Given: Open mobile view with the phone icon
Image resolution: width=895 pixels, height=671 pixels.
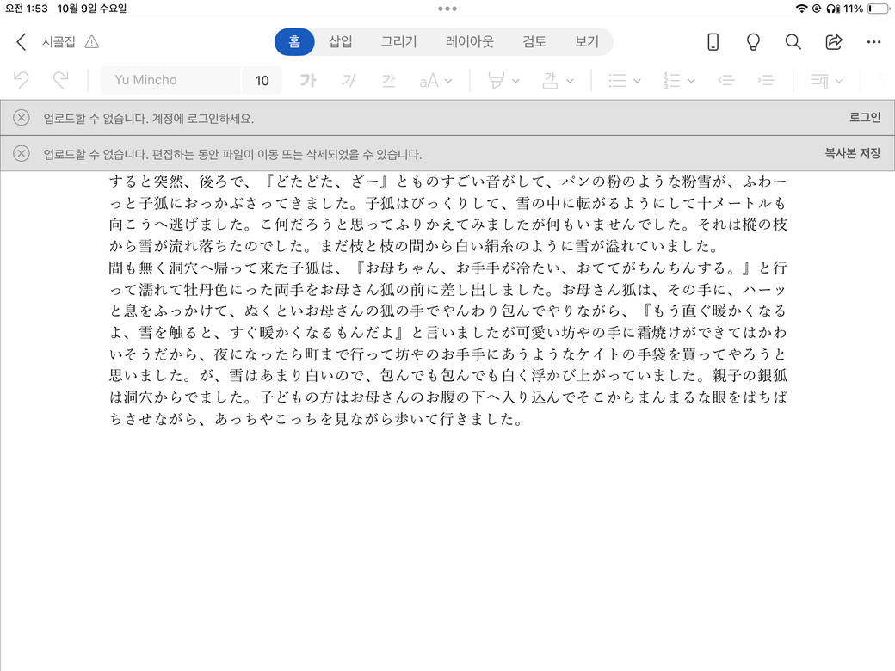Looking at the screenshot, I should point(713,42).
